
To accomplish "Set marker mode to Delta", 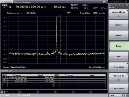I will tap(119, 35).
